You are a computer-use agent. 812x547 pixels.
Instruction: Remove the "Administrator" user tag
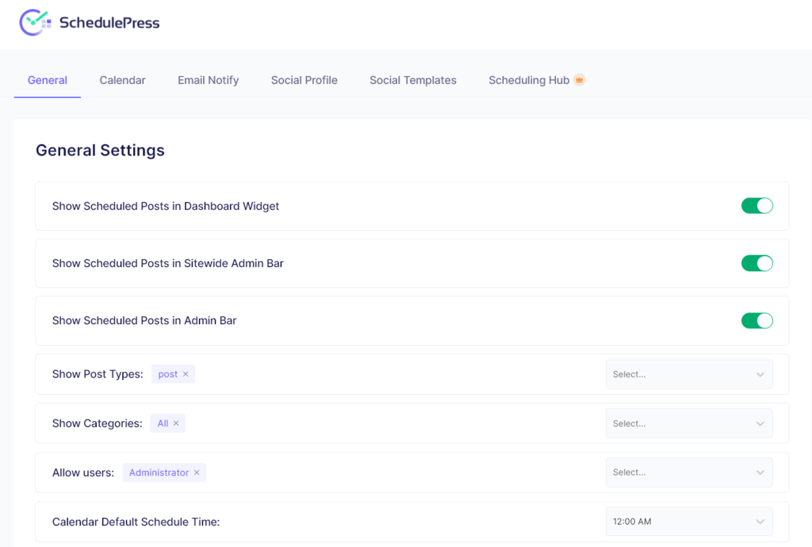pyautogui.click(x=197, y=472)
